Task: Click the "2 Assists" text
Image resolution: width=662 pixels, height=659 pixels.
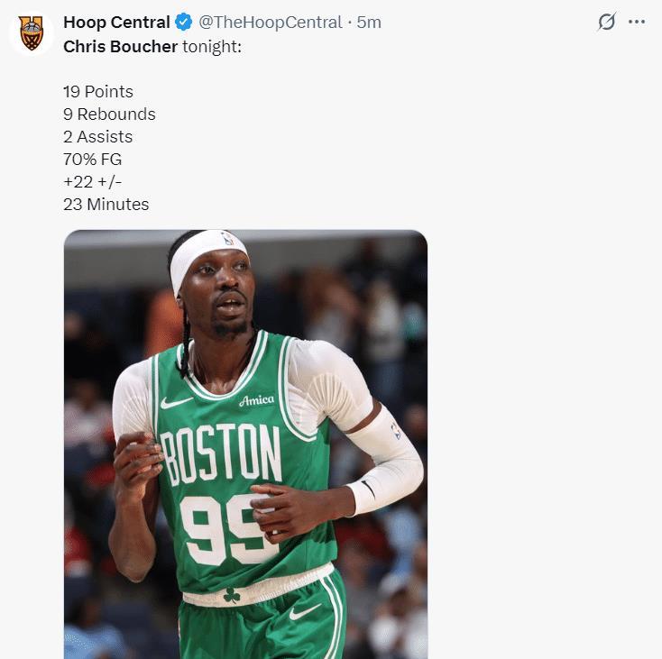Action: pyautogui.click(x=97, y=137)
